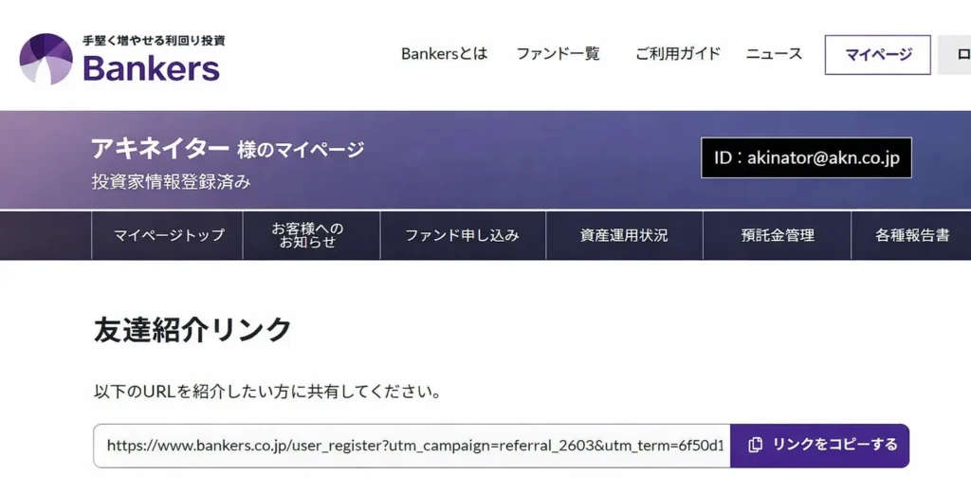
Task: Open the お客様へのお知らせ tab
Action: 311,235
